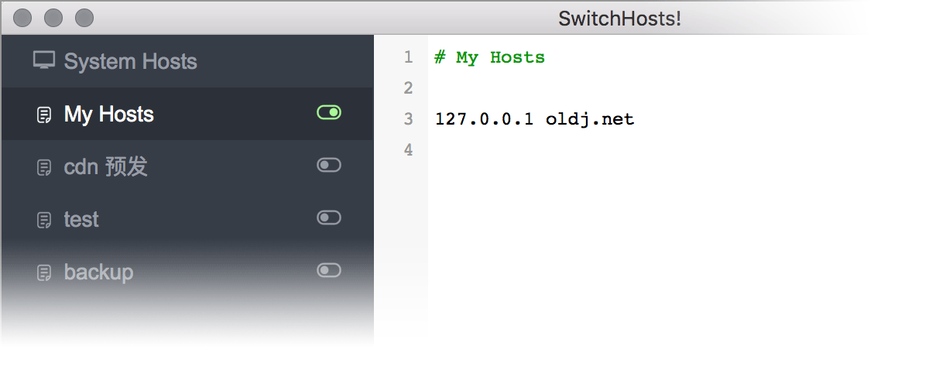Click the file icon next to My Hosts
This screenshot has width=929, height=387.
click(x=45, y=115)
